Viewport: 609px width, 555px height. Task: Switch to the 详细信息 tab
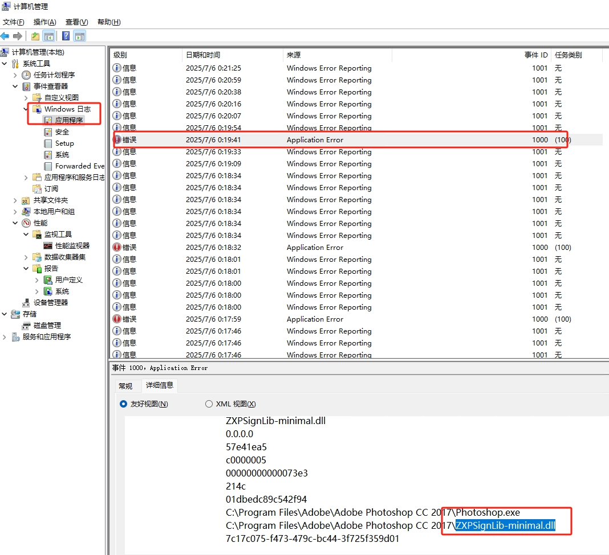click(x=160, y=385)
